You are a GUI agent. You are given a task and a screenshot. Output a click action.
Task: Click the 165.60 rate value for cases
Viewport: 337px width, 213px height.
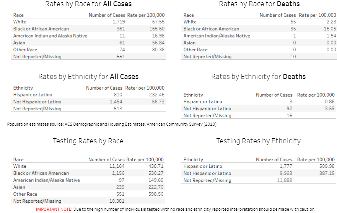coord(157,29)
